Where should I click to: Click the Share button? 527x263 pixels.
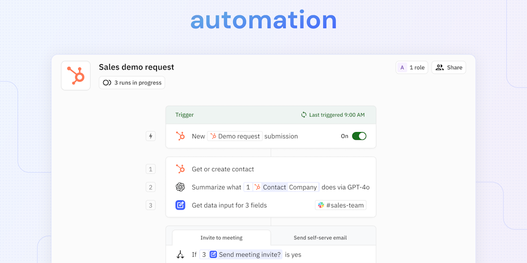448,67
